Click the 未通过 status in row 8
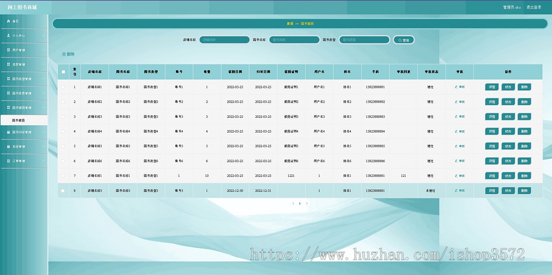Viewport: 552px width, 275px height. 431,190
